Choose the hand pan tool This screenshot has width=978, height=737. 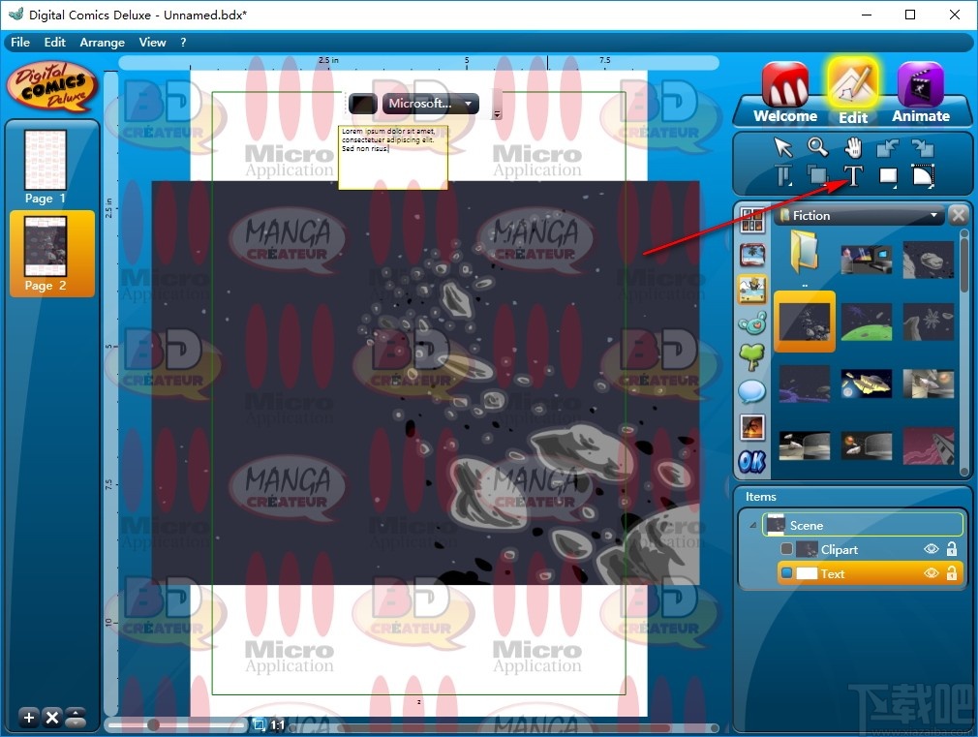tap(853, 148)
